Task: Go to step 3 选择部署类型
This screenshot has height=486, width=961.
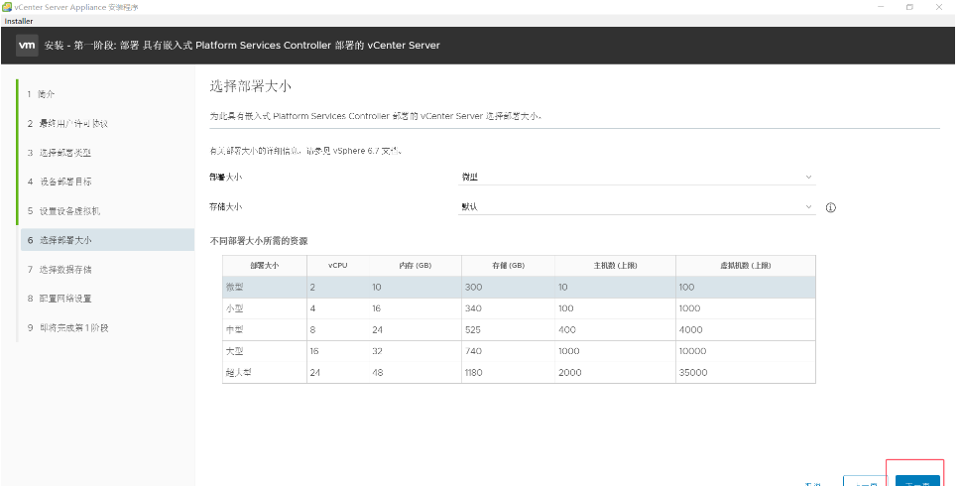Action: (60, 153)
